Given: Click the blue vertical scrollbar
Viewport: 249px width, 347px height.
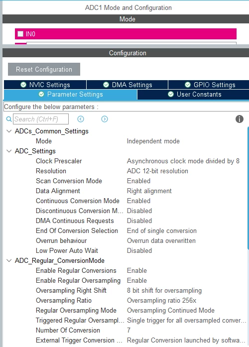Looking at the screenshot, I should coord(248,188).
